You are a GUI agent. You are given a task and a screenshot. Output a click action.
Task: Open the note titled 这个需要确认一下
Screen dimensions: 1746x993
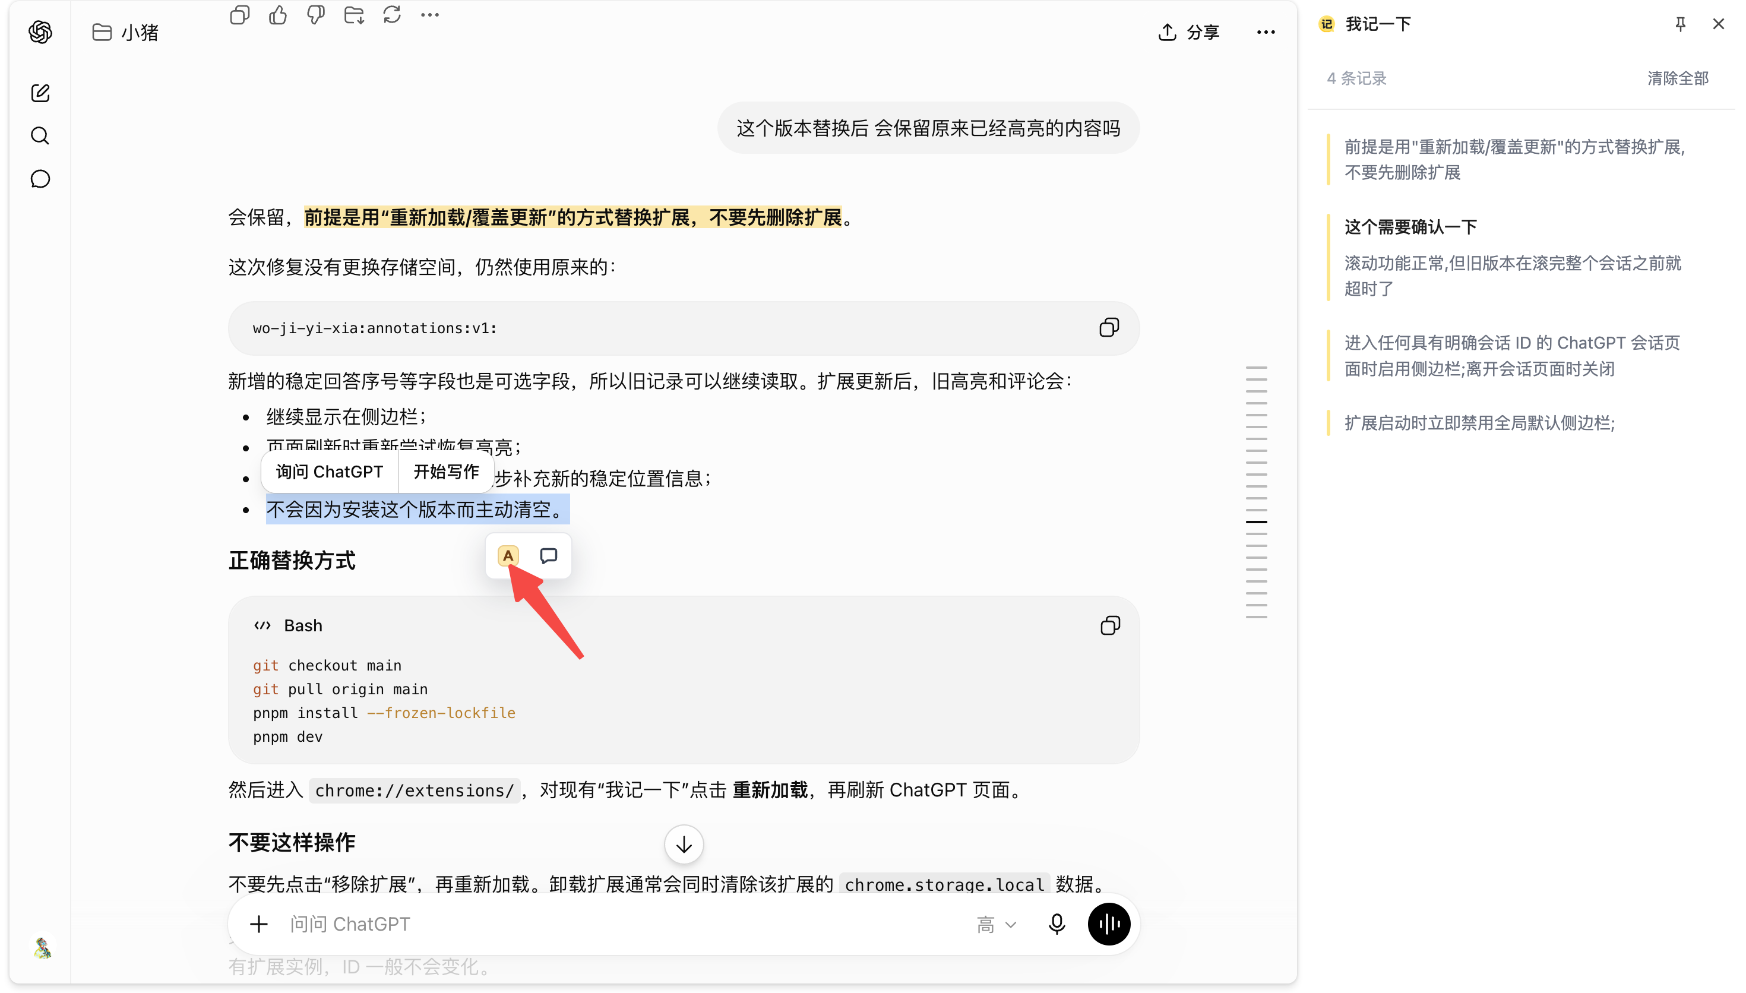[1514, 257]
